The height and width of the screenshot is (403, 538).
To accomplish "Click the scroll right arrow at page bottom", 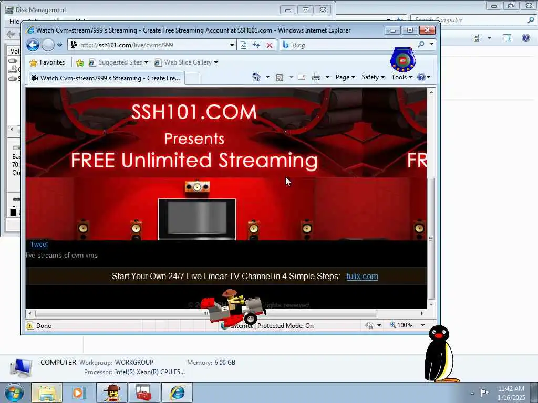I will pyautogui.click(x=422, y=313).
